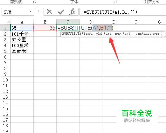
Task: Click 'new_text' argument in function tooltip
Action: click(123, 34)
